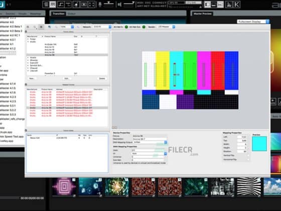Click the Edit... button under fixture library
The image size is (281, 211).
[x=67, y=78]
